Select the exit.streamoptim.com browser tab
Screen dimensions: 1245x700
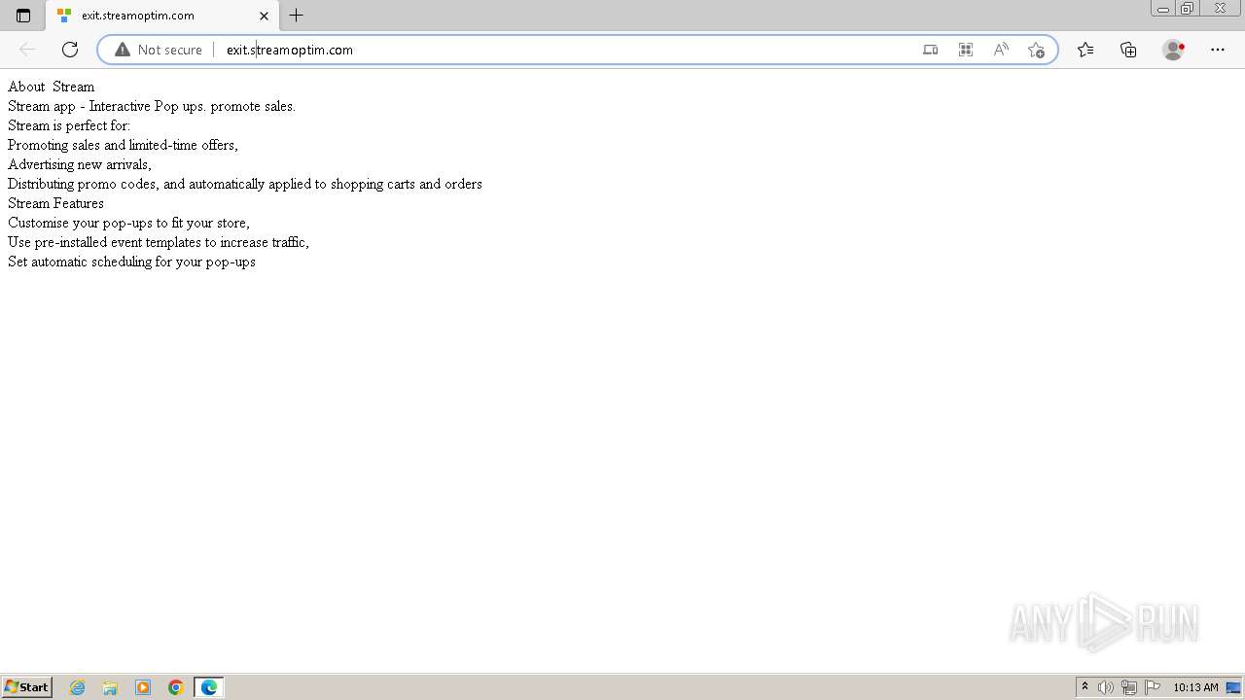point(162,16)
